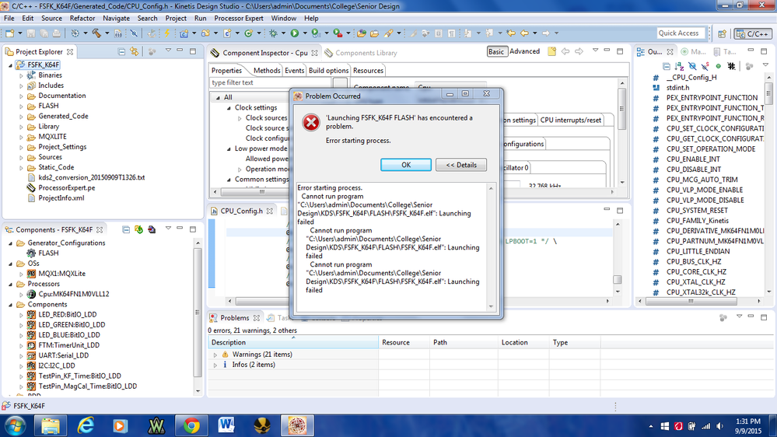Expand the Warnings (21 items) row
The width and height of the screenshot is (777, 437).
(215, 355)
